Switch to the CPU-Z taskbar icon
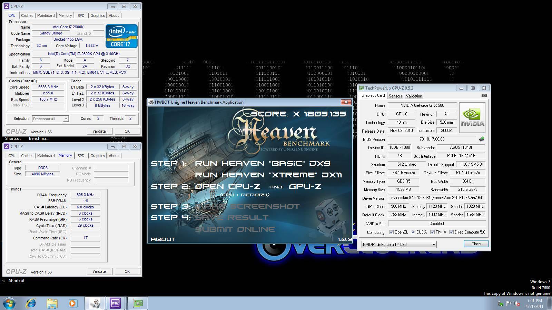 point(115,303)
